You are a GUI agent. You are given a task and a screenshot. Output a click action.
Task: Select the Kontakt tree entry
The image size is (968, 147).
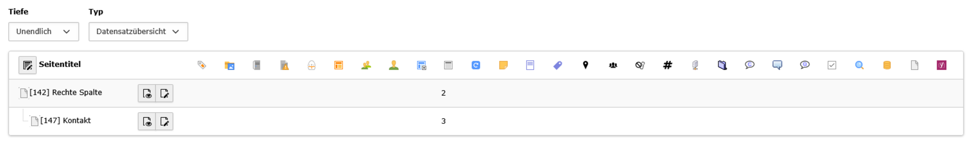65,120
